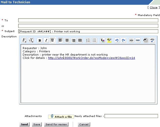Align text to the left

(x=61, y=40)
